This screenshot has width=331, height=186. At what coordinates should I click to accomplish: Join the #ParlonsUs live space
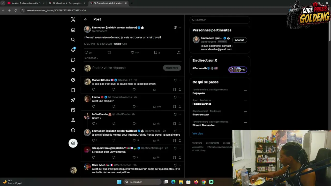(x=238, y=69)
